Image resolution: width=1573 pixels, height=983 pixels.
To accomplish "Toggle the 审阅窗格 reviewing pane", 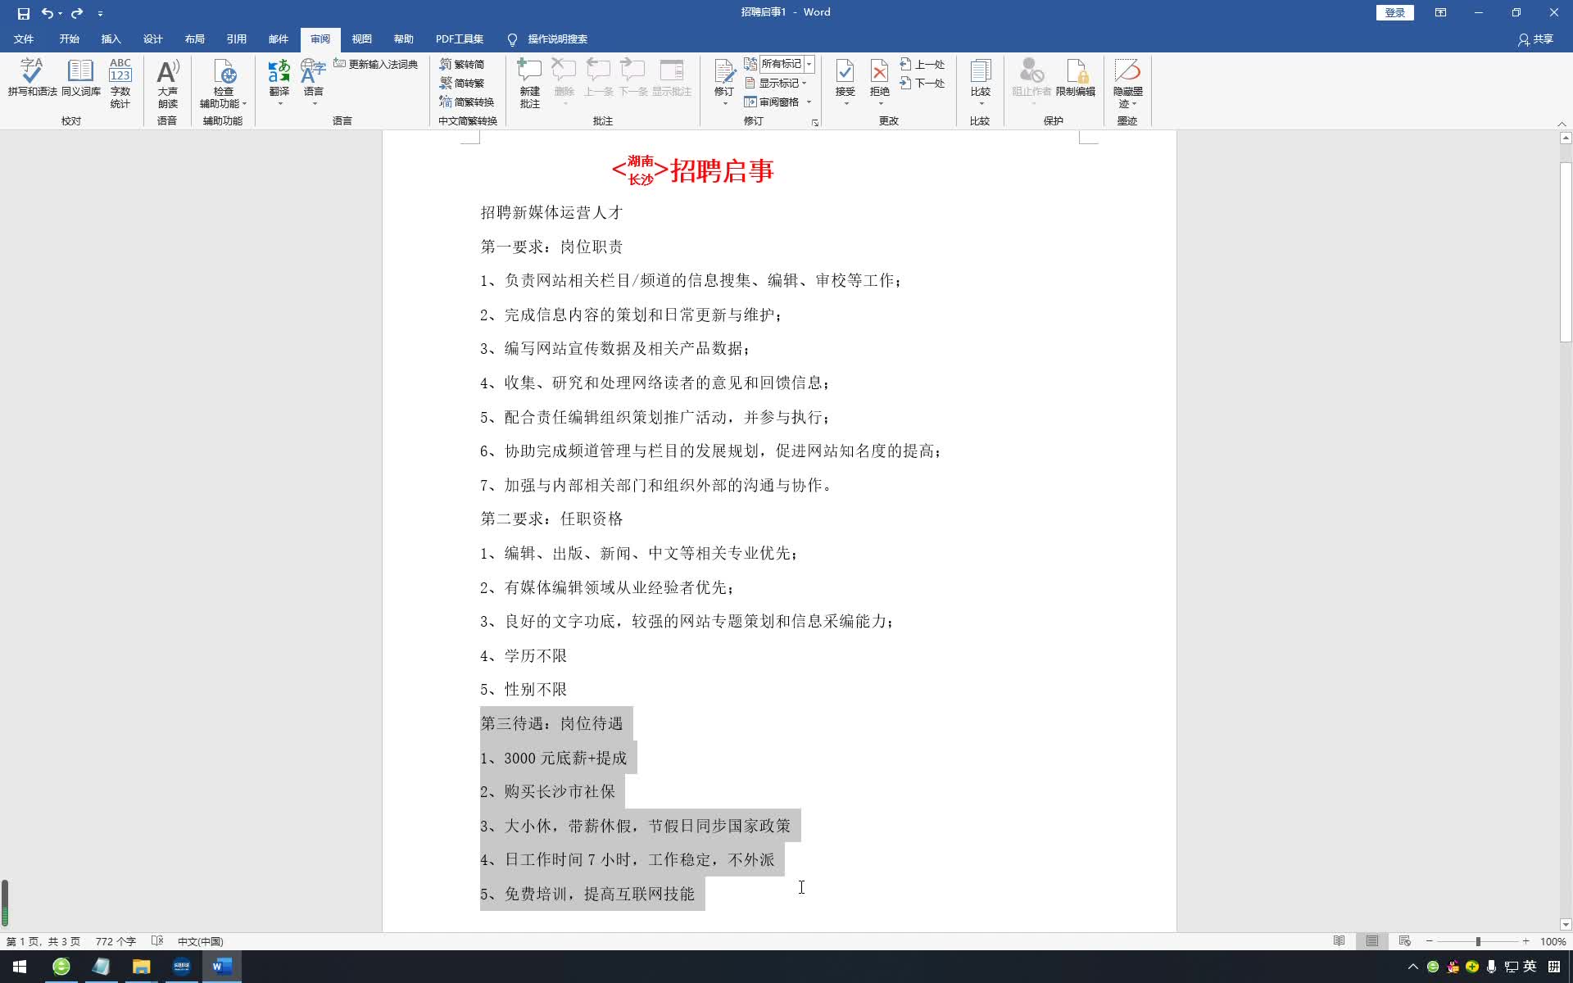I will point(772,102).
